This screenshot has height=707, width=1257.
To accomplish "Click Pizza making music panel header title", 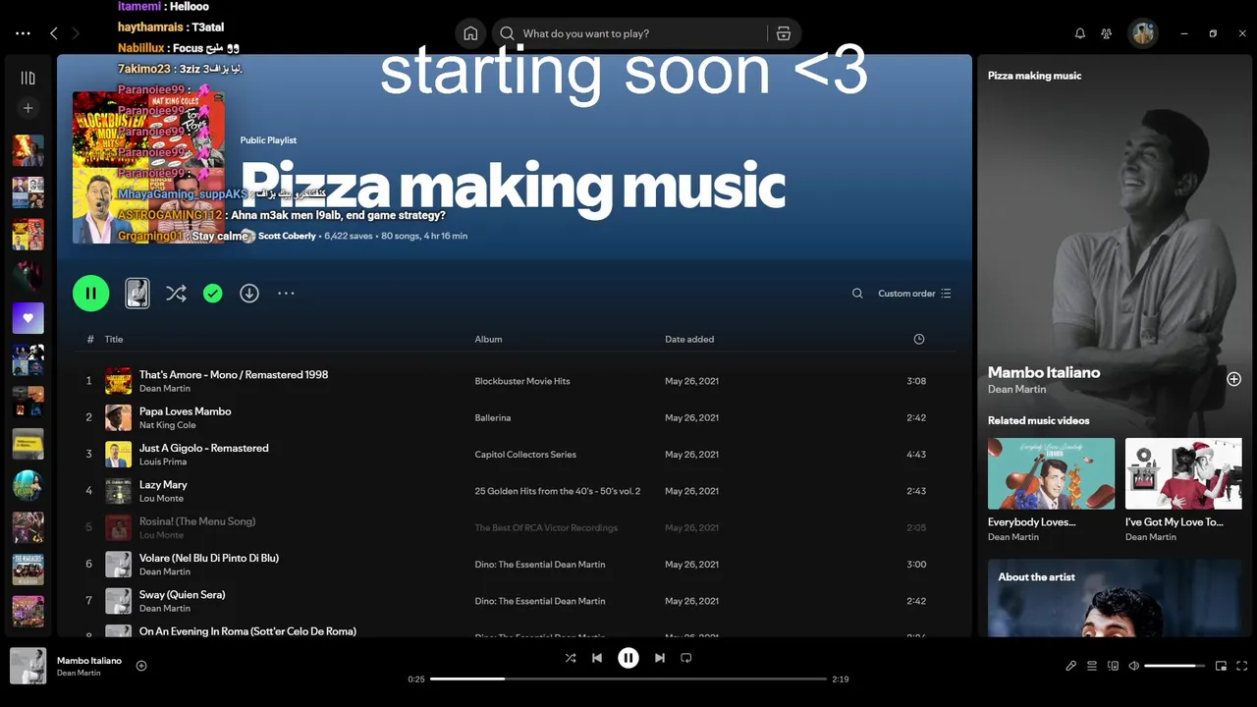I will 1034,76.
